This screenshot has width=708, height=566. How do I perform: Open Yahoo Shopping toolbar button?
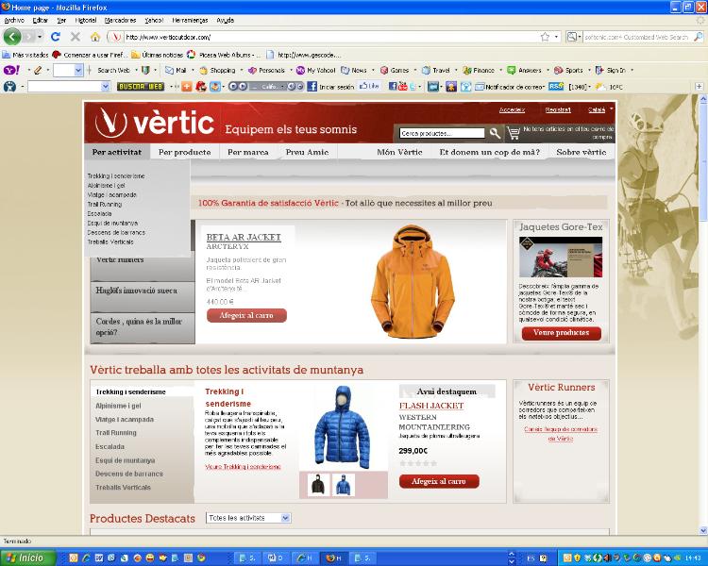[218, 70]
